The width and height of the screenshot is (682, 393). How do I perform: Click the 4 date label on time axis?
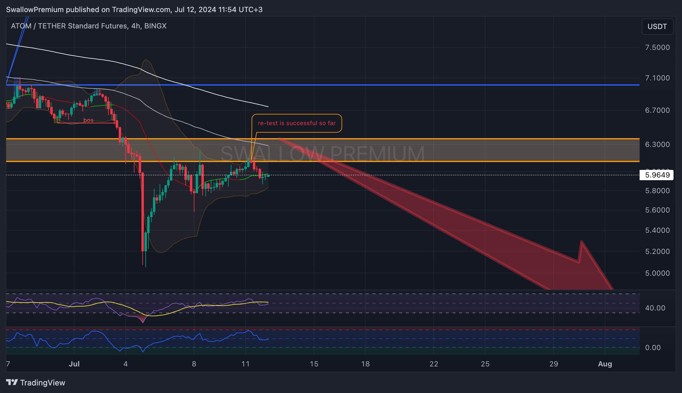pyautogui.click(x=126, y=364)
